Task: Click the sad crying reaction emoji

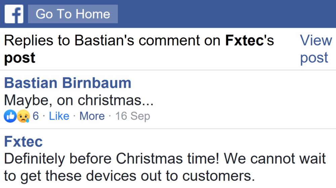Action: 23,116
